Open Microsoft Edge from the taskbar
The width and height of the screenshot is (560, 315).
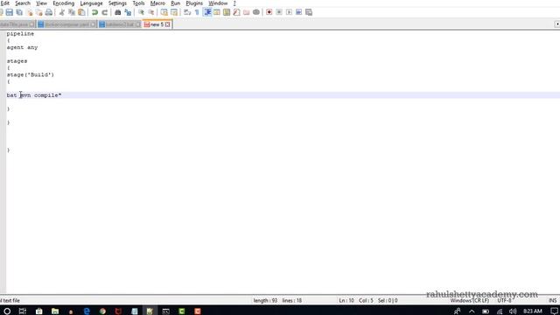click(x=87, y=311)
